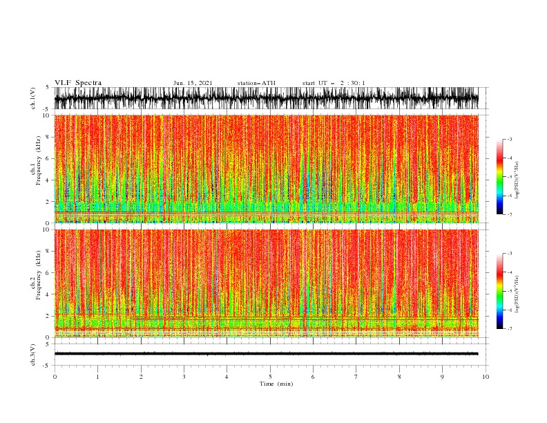
Task: Click tick label '10' on the time axis
Action: click(x=486, y=377)
